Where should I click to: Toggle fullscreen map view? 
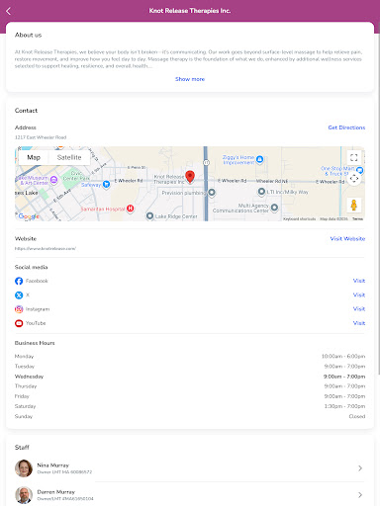(354, 157)
